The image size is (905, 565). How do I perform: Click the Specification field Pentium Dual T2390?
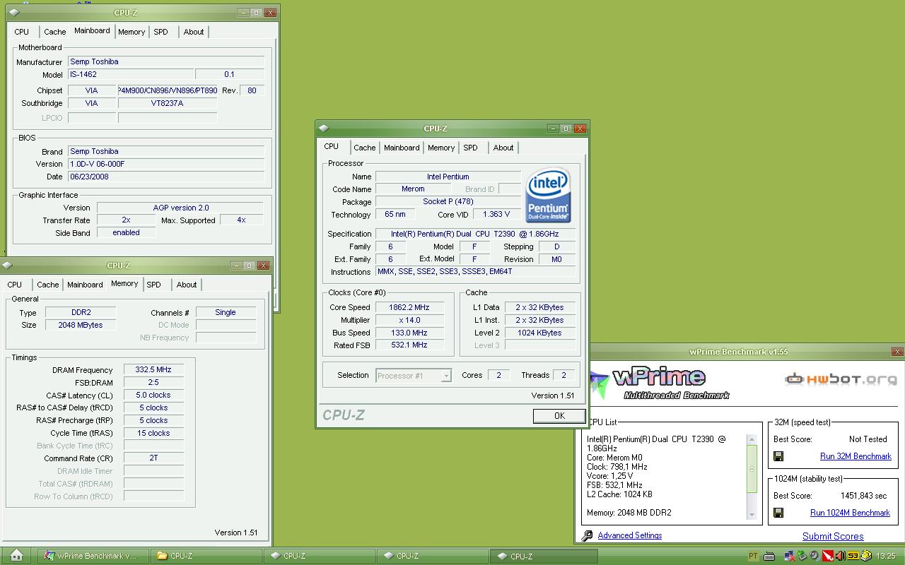[x=475, y=234]
